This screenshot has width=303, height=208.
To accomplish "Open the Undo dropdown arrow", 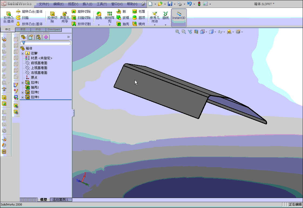I will point(194,4).
